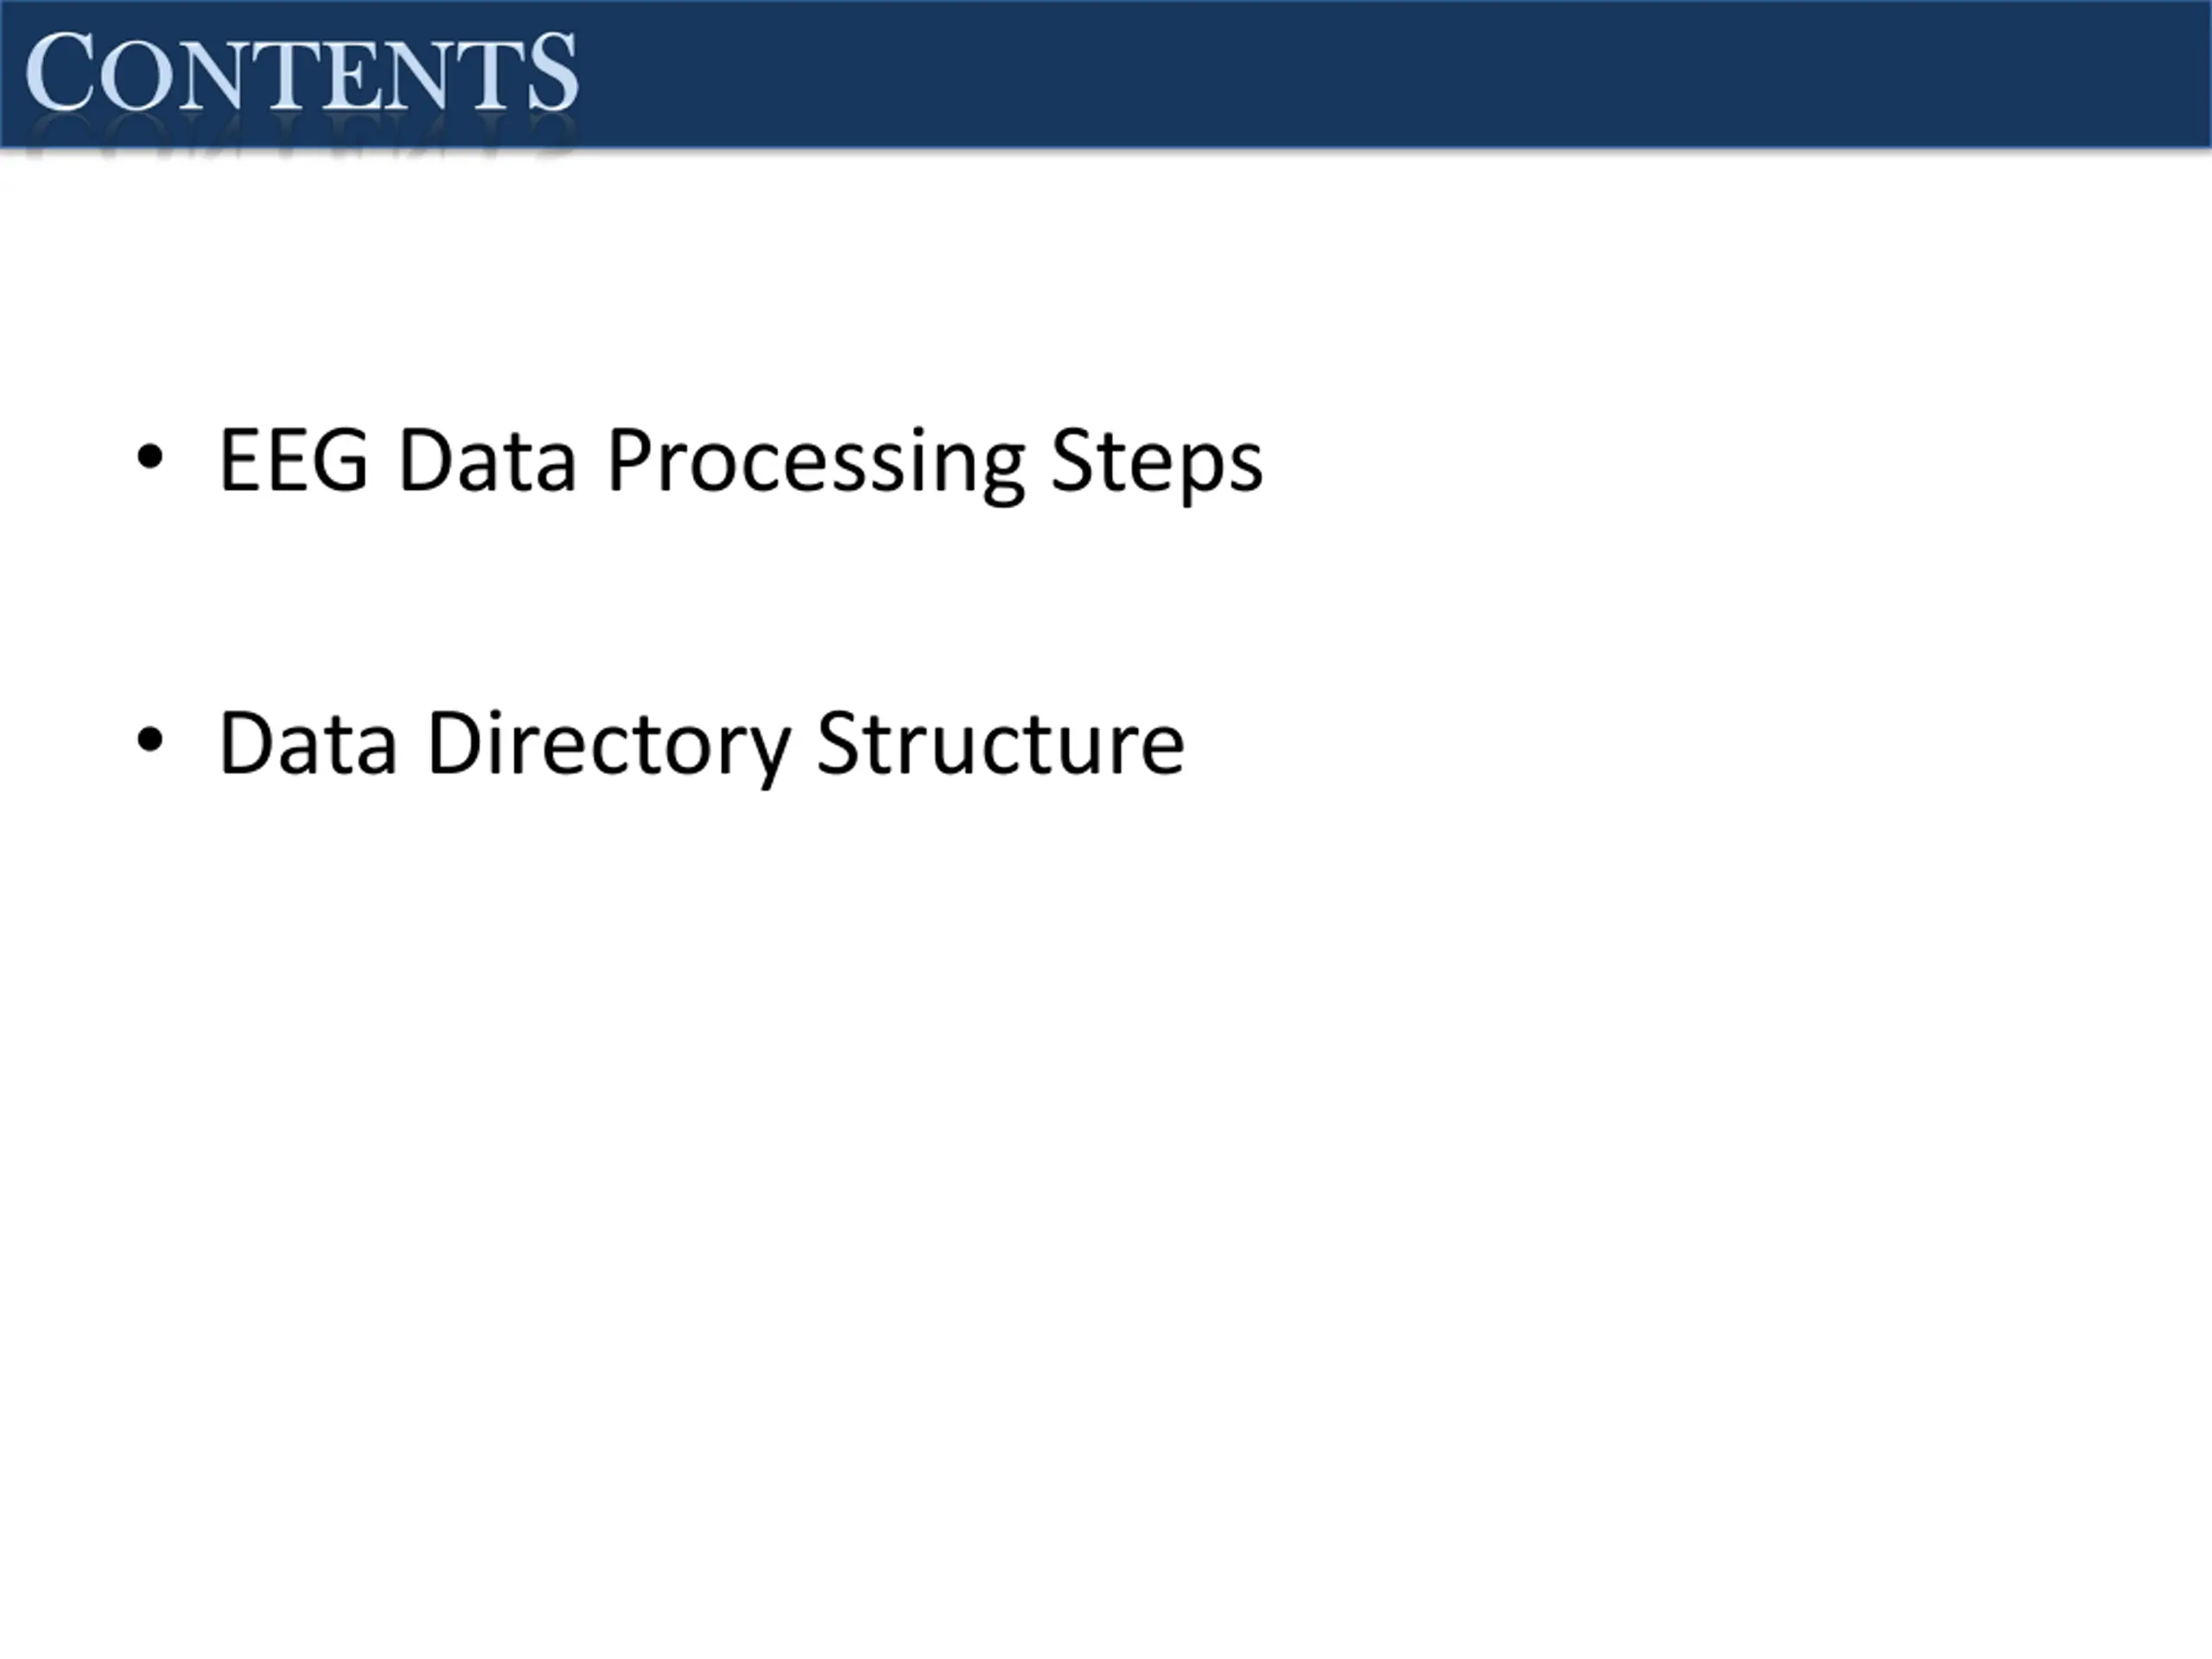Select the 'EEG Data Processing Steps' bullet
2212x1659 pixels.
click(x=740, y=460)
